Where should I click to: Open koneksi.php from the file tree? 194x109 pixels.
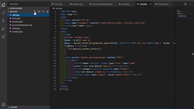[x=28, y=21]
